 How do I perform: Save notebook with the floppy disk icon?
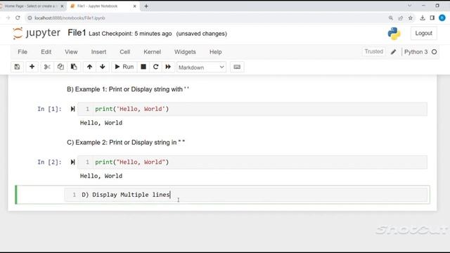[17, 67]
